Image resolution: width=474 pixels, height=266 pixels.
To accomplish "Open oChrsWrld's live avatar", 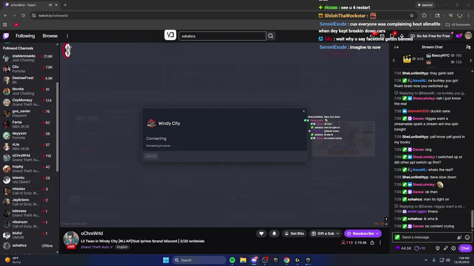I will pos(71,240).
